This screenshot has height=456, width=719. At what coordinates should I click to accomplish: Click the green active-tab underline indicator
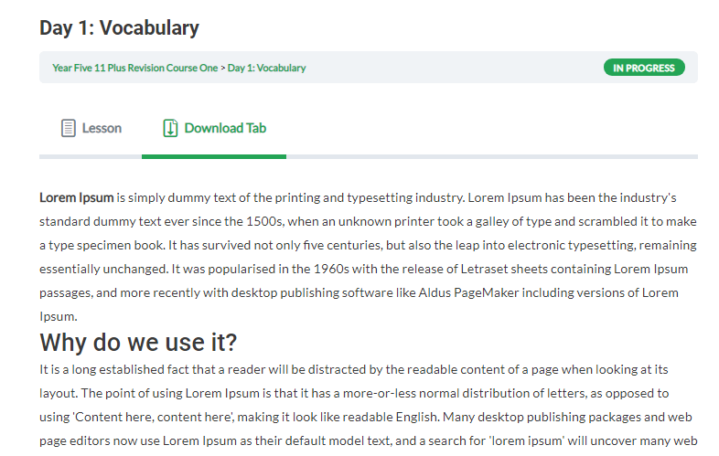tap(214, 157)
